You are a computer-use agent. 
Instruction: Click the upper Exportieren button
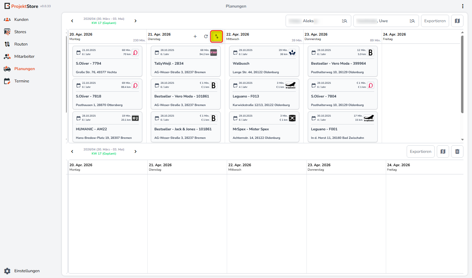point(435,21)
